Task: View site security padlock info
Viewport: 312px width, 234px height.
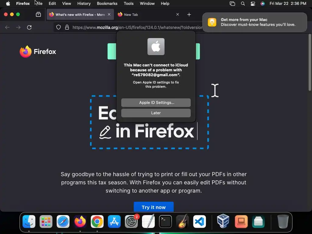Action: (67, 27)
